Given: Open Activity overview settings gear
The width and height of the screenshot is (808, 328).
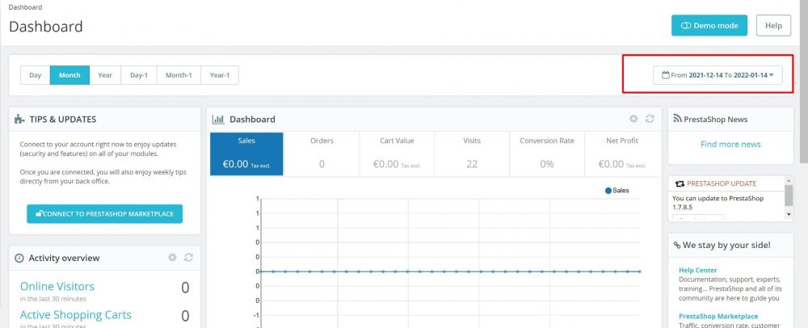Looking at the screenshot, I should pos(172,258).
